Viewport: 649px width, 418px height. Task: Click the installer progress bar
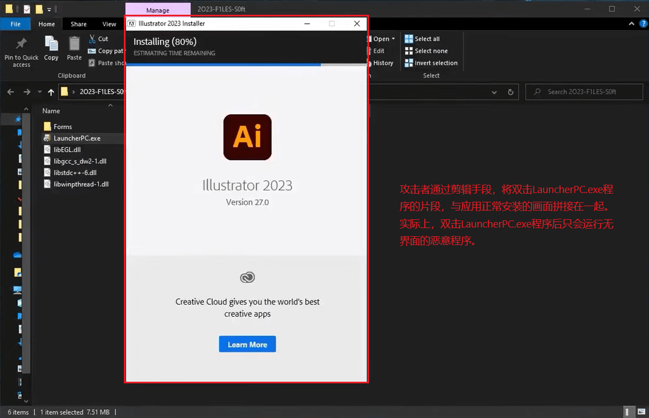click(x=246, y=65)
